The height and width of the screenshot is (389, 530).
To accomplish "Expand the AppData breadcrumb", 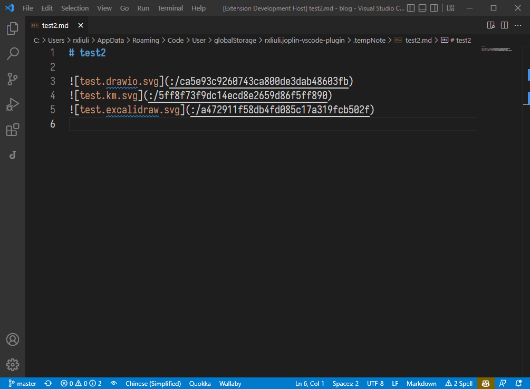I will coord(111,40).
